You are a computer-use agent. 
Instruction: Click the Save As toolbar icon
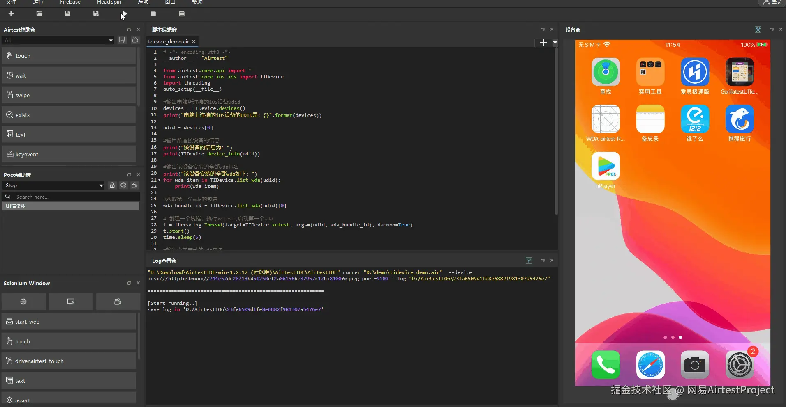pyautogui.click(x=96, y=14)
